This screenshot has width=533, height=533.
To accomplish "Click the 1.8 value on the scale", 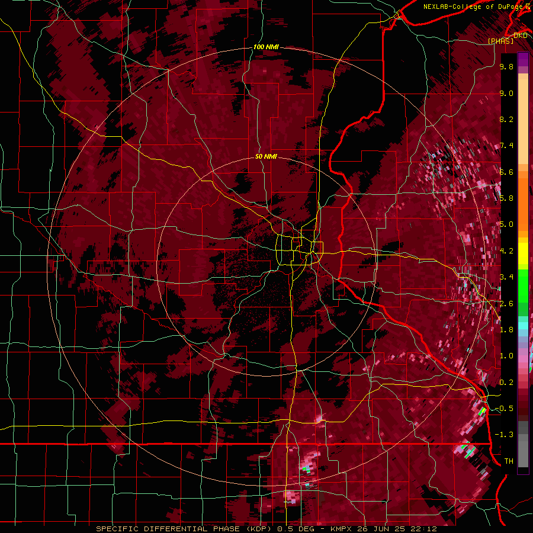I will (x=506, y=330).
